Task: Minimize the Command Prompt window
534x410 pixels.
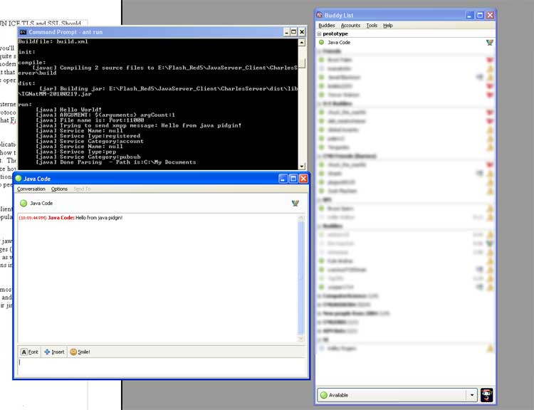Action: click(286, 32)
